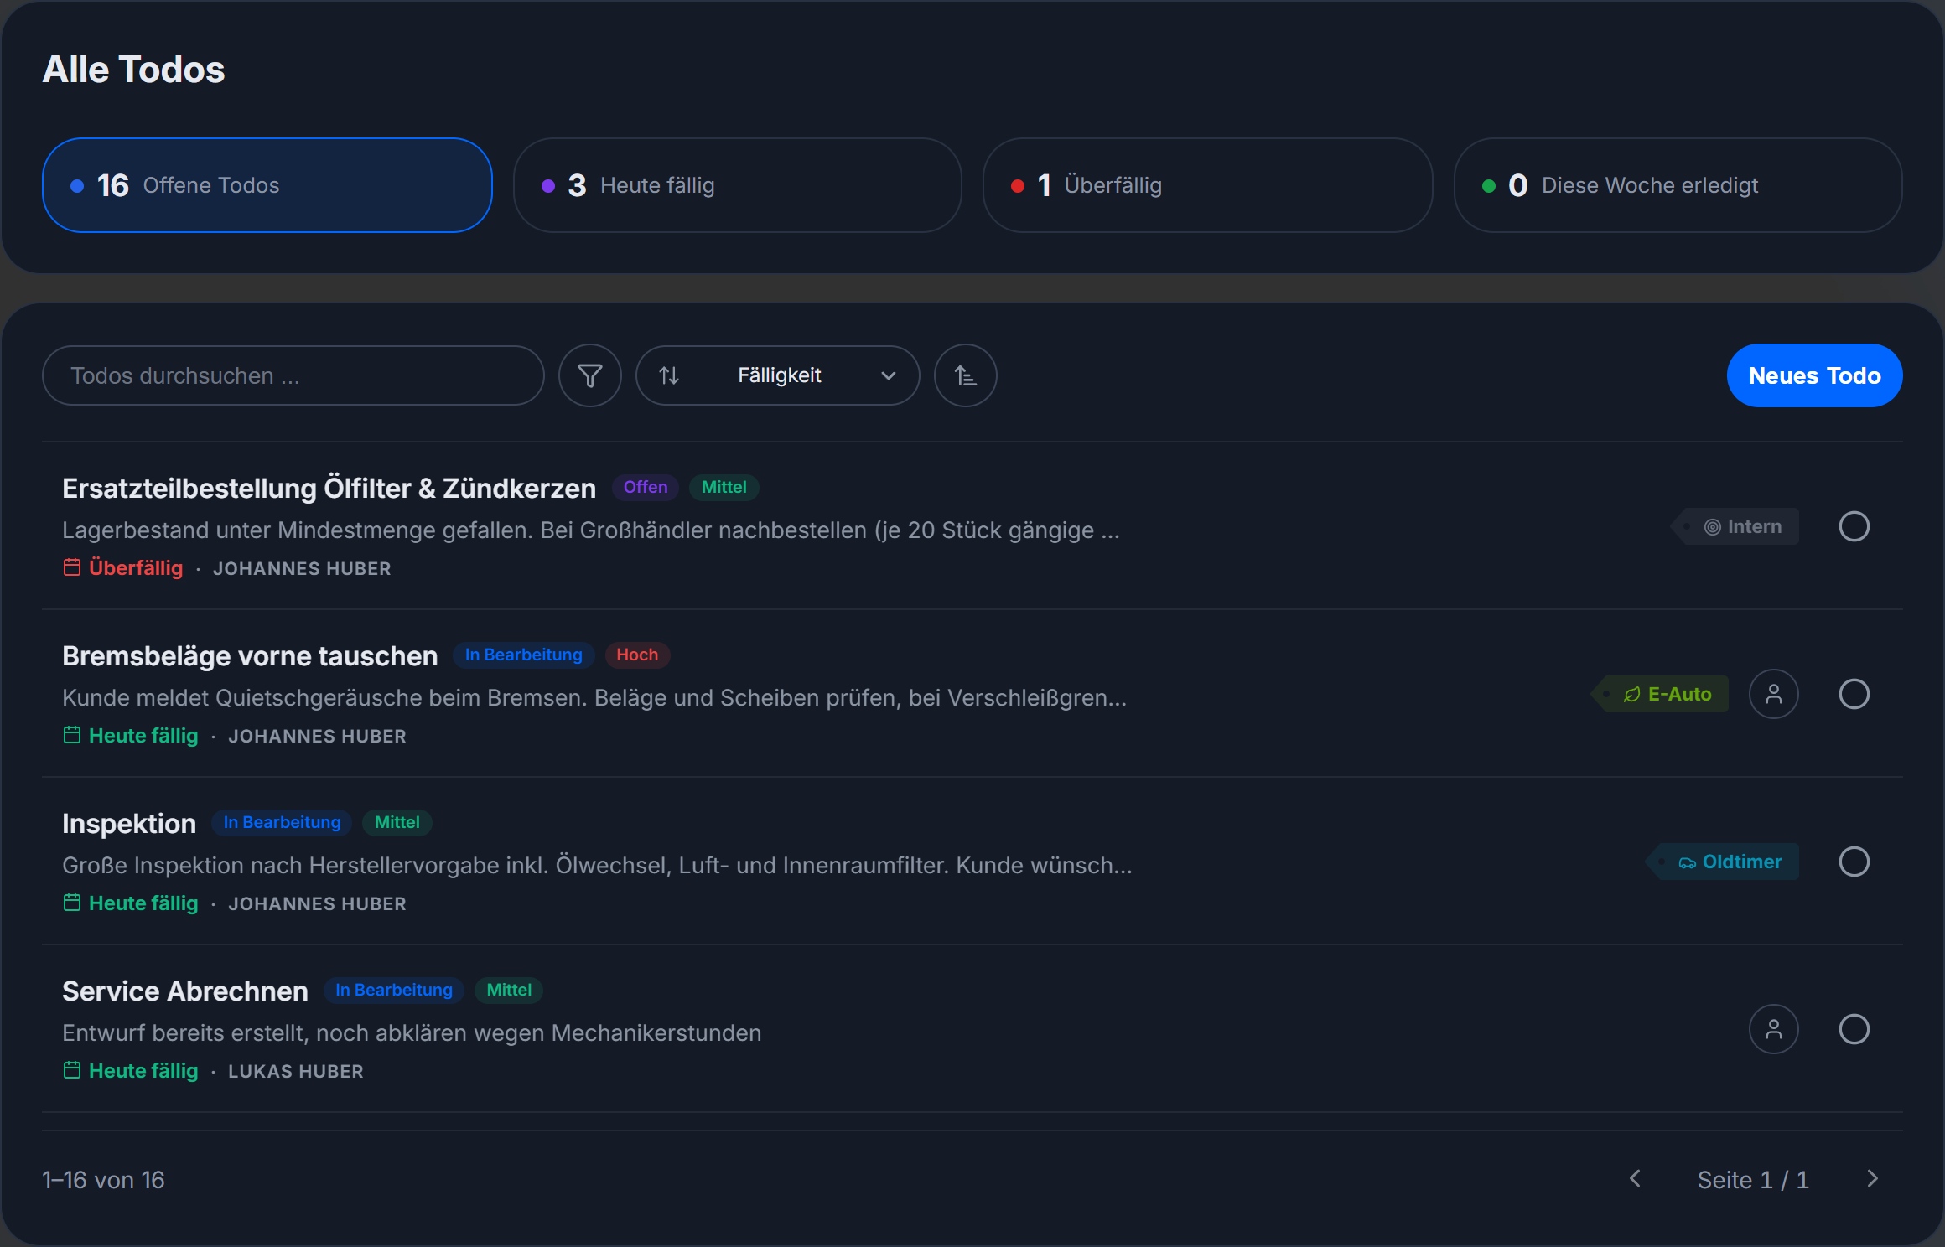The width and height of the screenshot is (1945, 1247).
Task: Show the 1 Überfällig todos
Action: 1208,185
